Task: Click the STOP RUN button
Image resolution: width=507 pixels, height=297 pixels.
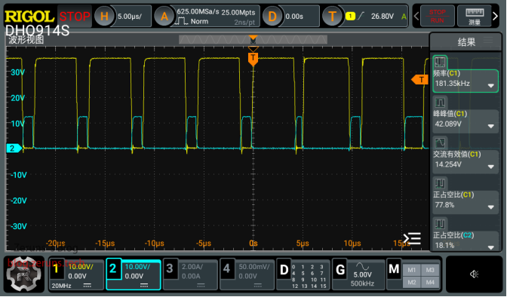Action: coord(437,16)
